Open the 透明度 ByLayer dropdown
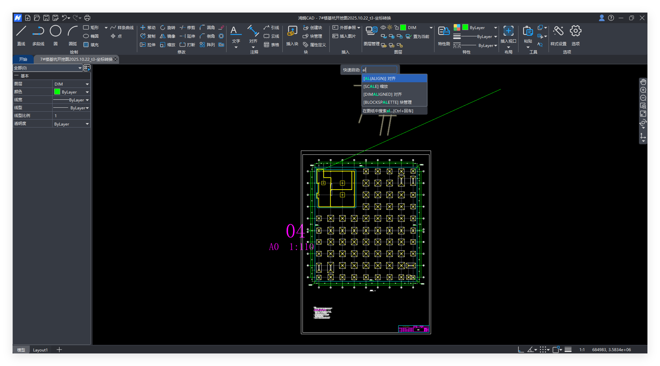 point(87,124)
